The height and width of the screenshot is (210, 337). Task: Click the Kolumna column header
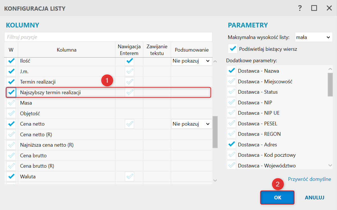(67, 50)
